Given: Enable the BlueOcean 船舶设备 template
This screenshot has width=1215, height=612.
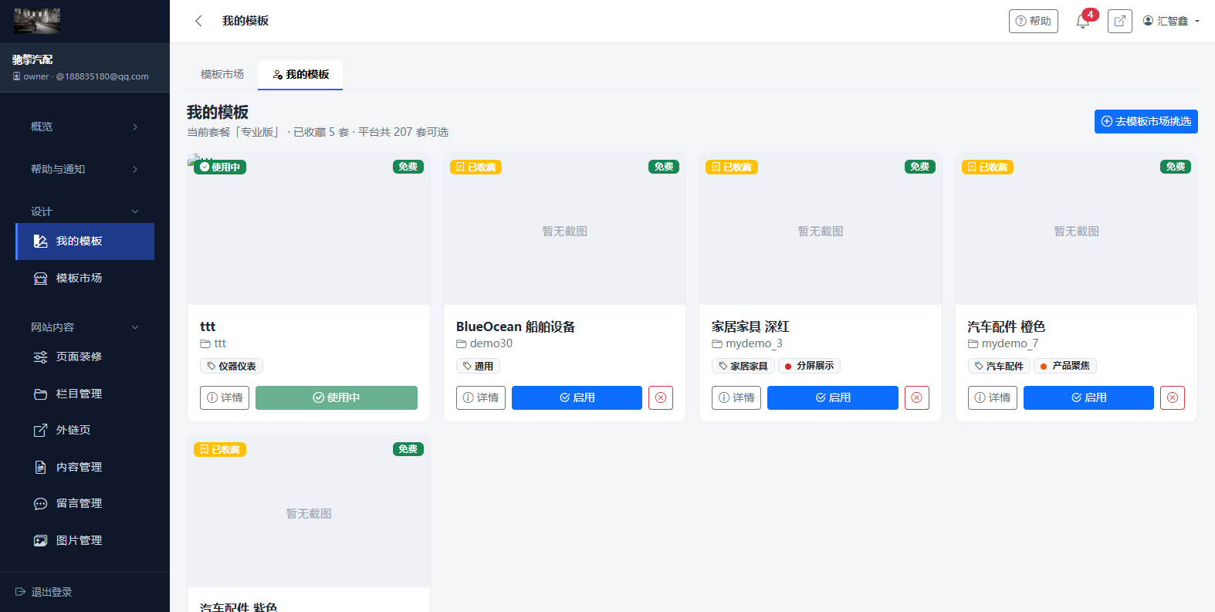Looking at the screenshot, I should 577,397.
